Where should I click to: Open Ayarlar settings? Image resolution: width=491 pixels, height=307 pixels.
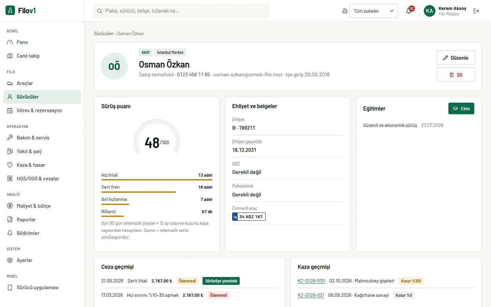click(42, 260)
